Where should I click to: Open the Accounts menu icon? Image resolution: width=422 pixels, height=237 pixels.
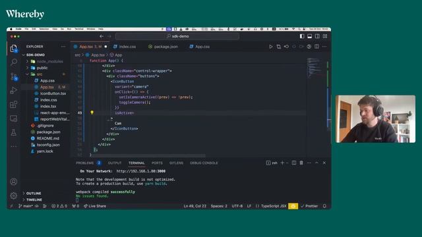click(x=13, y=182)
